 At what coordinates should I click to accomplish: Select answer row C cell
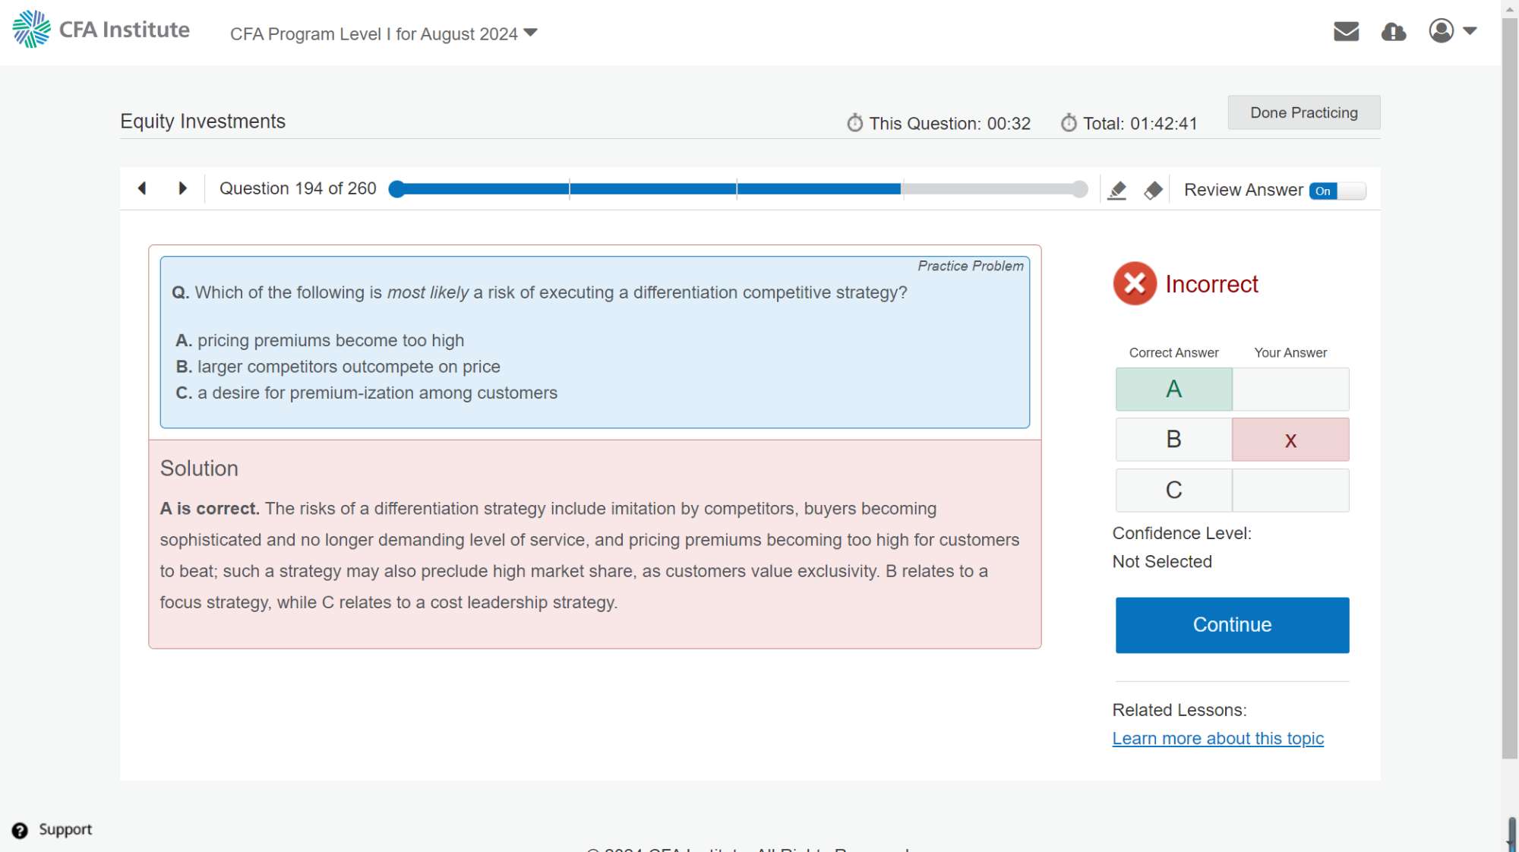(1173, 491)
